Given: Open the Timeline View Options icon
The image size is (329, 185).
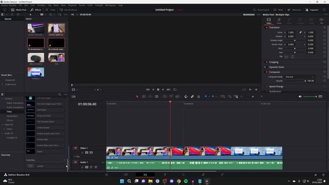Looking at the screenshot, I should point(74,97).
